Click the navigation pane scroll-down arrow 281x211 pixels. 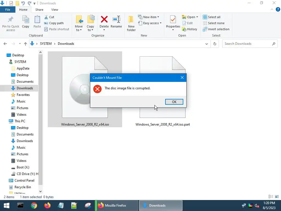tap(40, 191)
